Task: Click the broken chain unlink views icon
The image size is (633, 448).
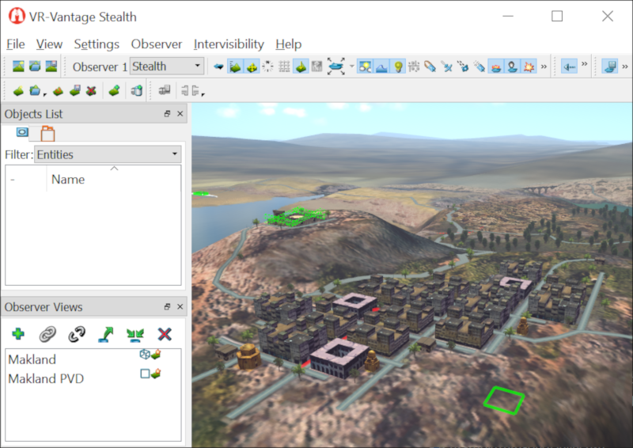Action: point(77,335)
